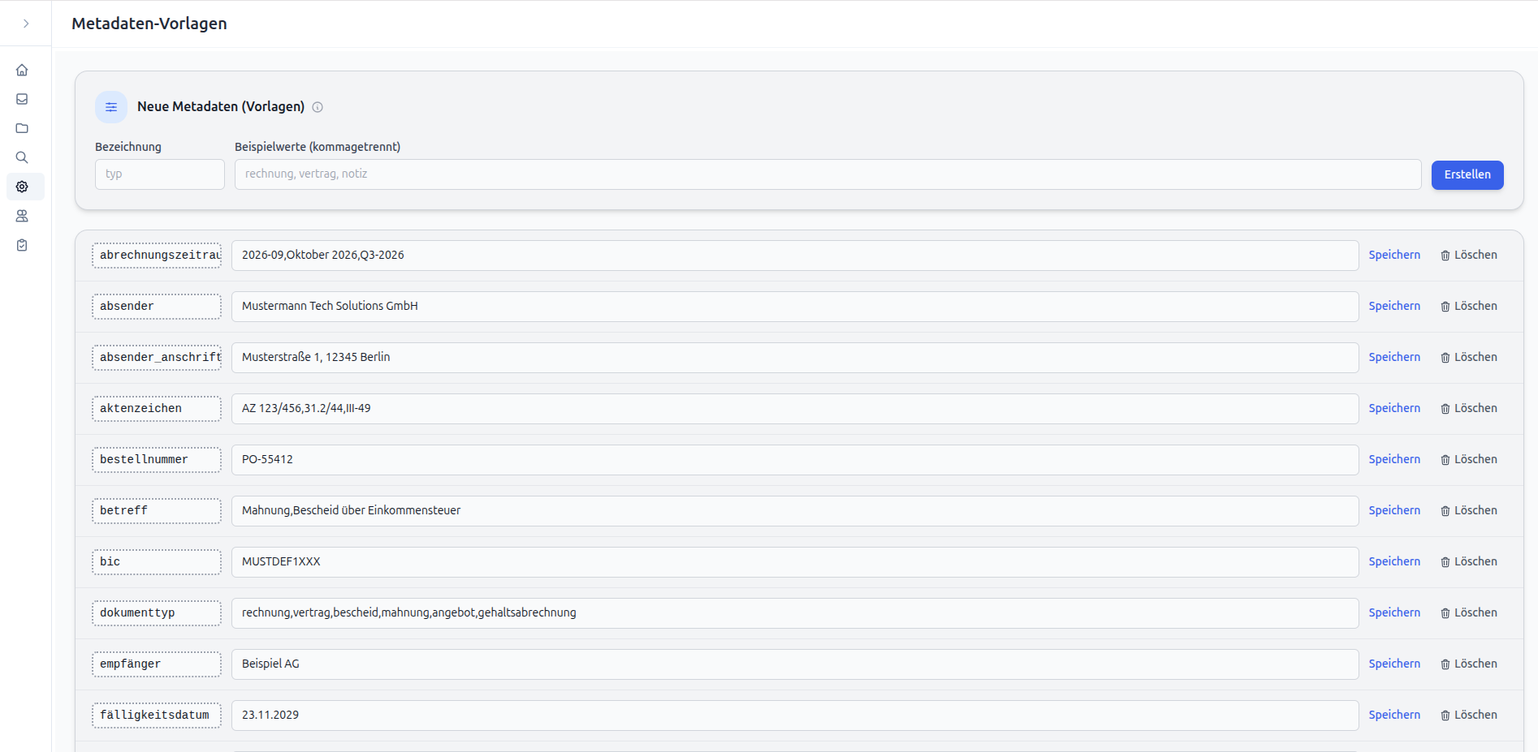Viewport: 1538px width, 752px height.
Task: Focus the Beispielwerte (kommagetrennt) input field
Action: pyautogui.click(x=827, y=174)
